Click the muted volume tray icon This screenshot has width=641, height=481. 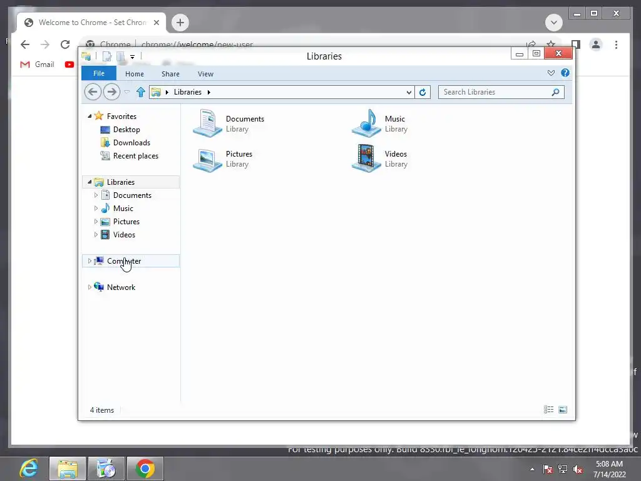578,469
